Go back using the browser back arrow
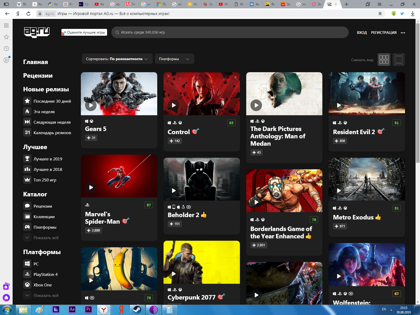This screenshot has width=420, height=315. point(7,14)
